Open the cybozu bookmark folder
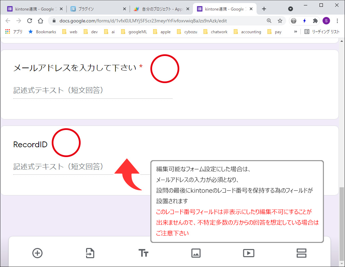The width and height of the screenshot is (345, 267). click(x=188, y=32)
